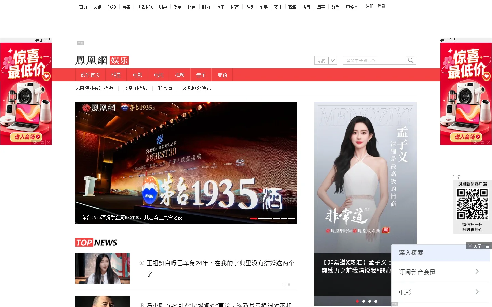Expand the 更多 top navigation menu
The height and width of the screenshot is (307, 492).
351,7
